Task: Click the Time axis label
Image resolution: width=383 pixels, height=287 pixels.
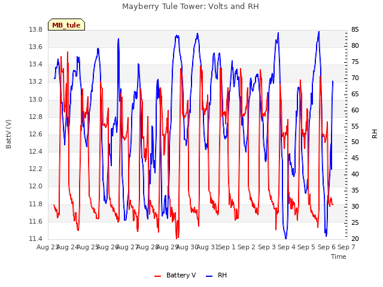Action: [x=339, y=257]
